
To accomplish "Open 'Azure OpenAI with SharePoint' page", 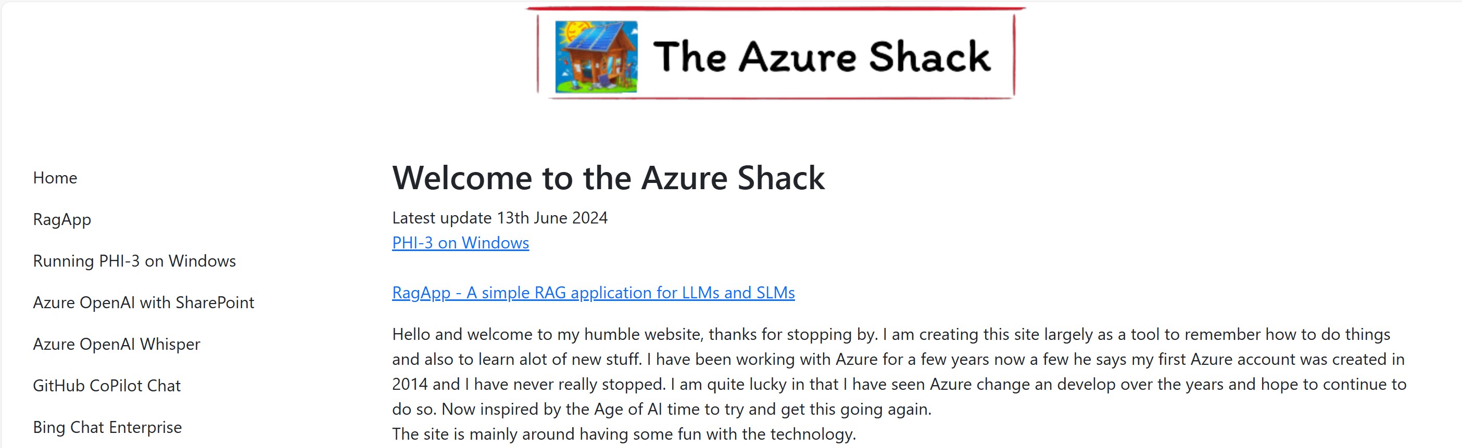I will click(143, 302).
